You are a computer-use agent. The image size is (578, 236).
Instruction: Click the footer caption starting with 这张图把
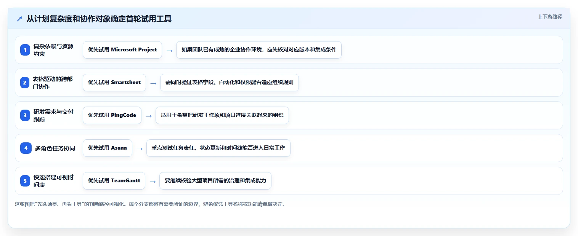[x=150, y=204]
